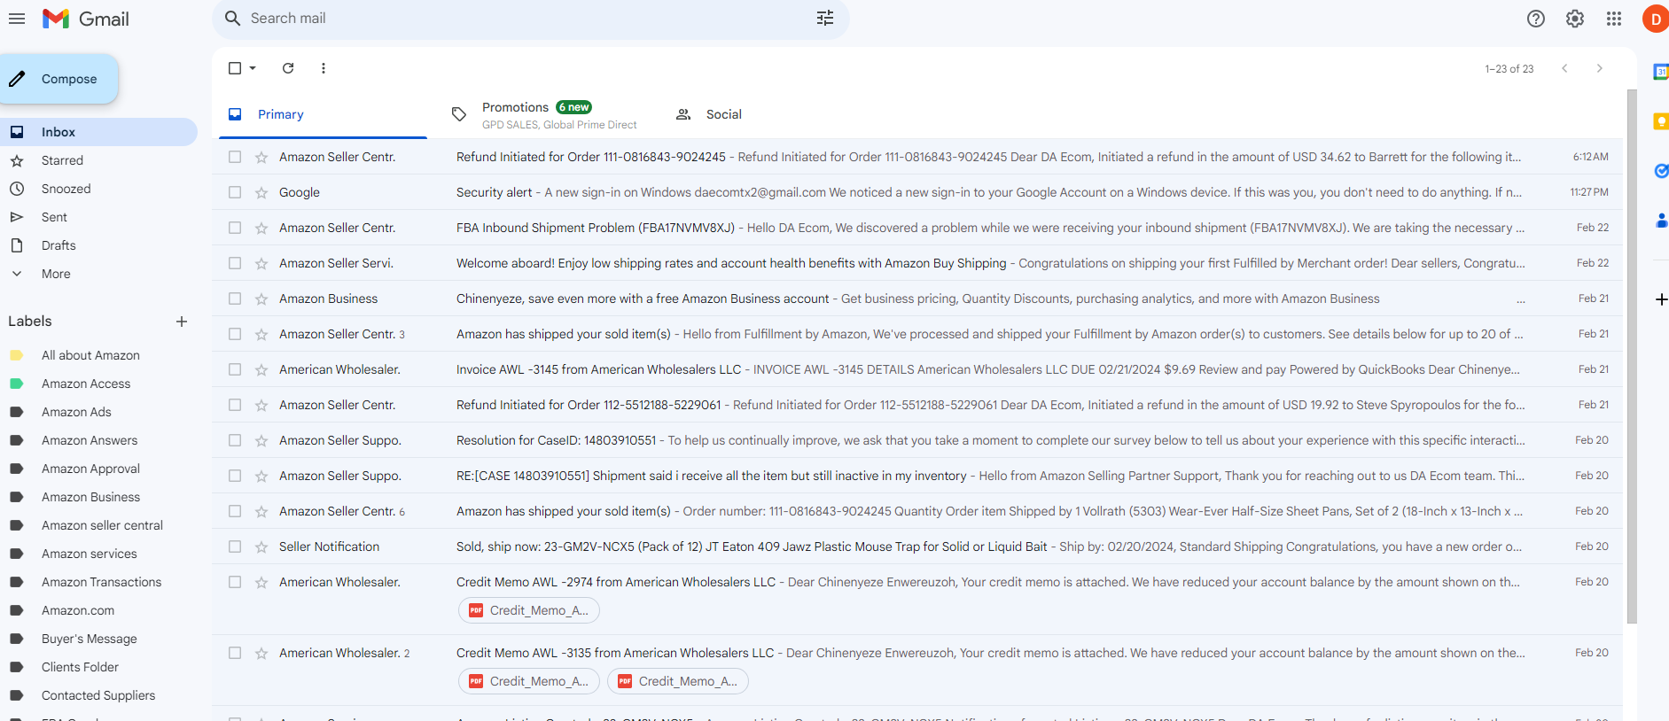
Task: Open the Google Account avatar
Action: 1656,19
